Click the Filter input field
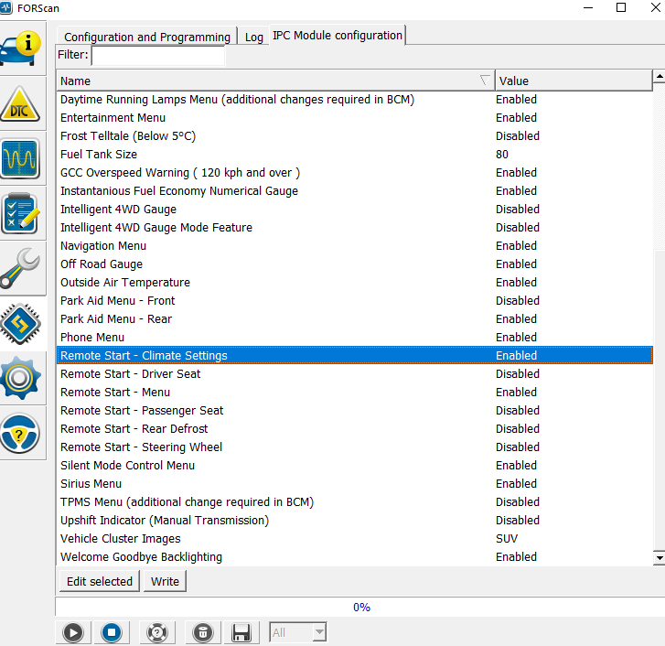 (158, 56)
